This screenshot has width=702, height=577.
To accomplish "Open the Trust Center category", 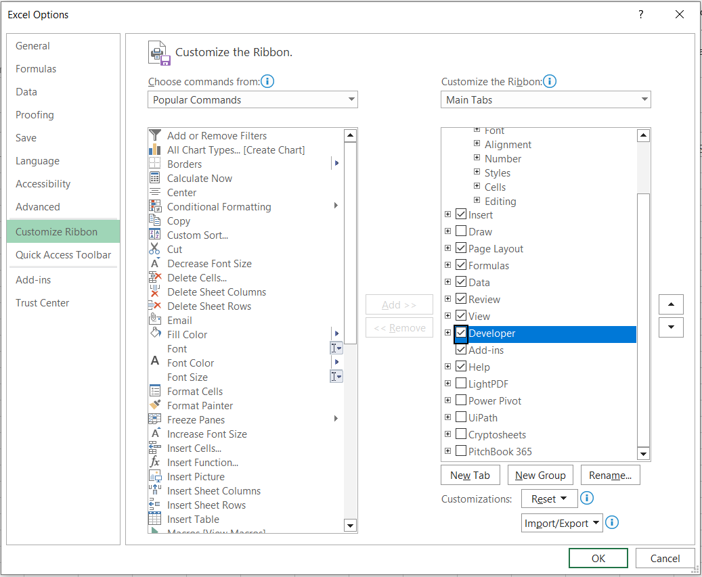I will [42, 303].
